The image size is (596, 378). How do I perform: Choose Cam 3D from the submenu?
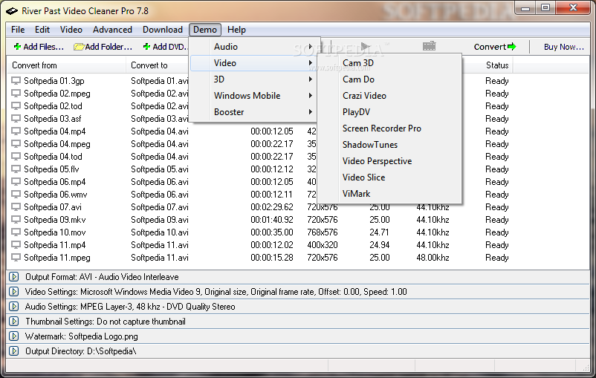pos(389,63)
